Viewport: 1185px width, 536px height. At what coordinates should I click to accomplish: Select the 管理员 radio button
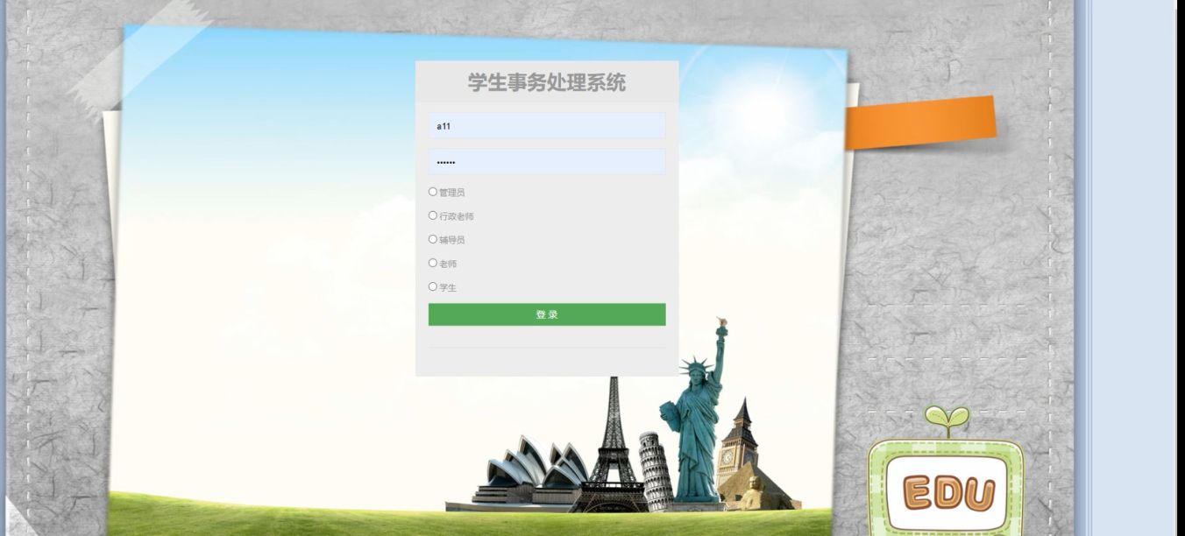click(x=433, y=192)
